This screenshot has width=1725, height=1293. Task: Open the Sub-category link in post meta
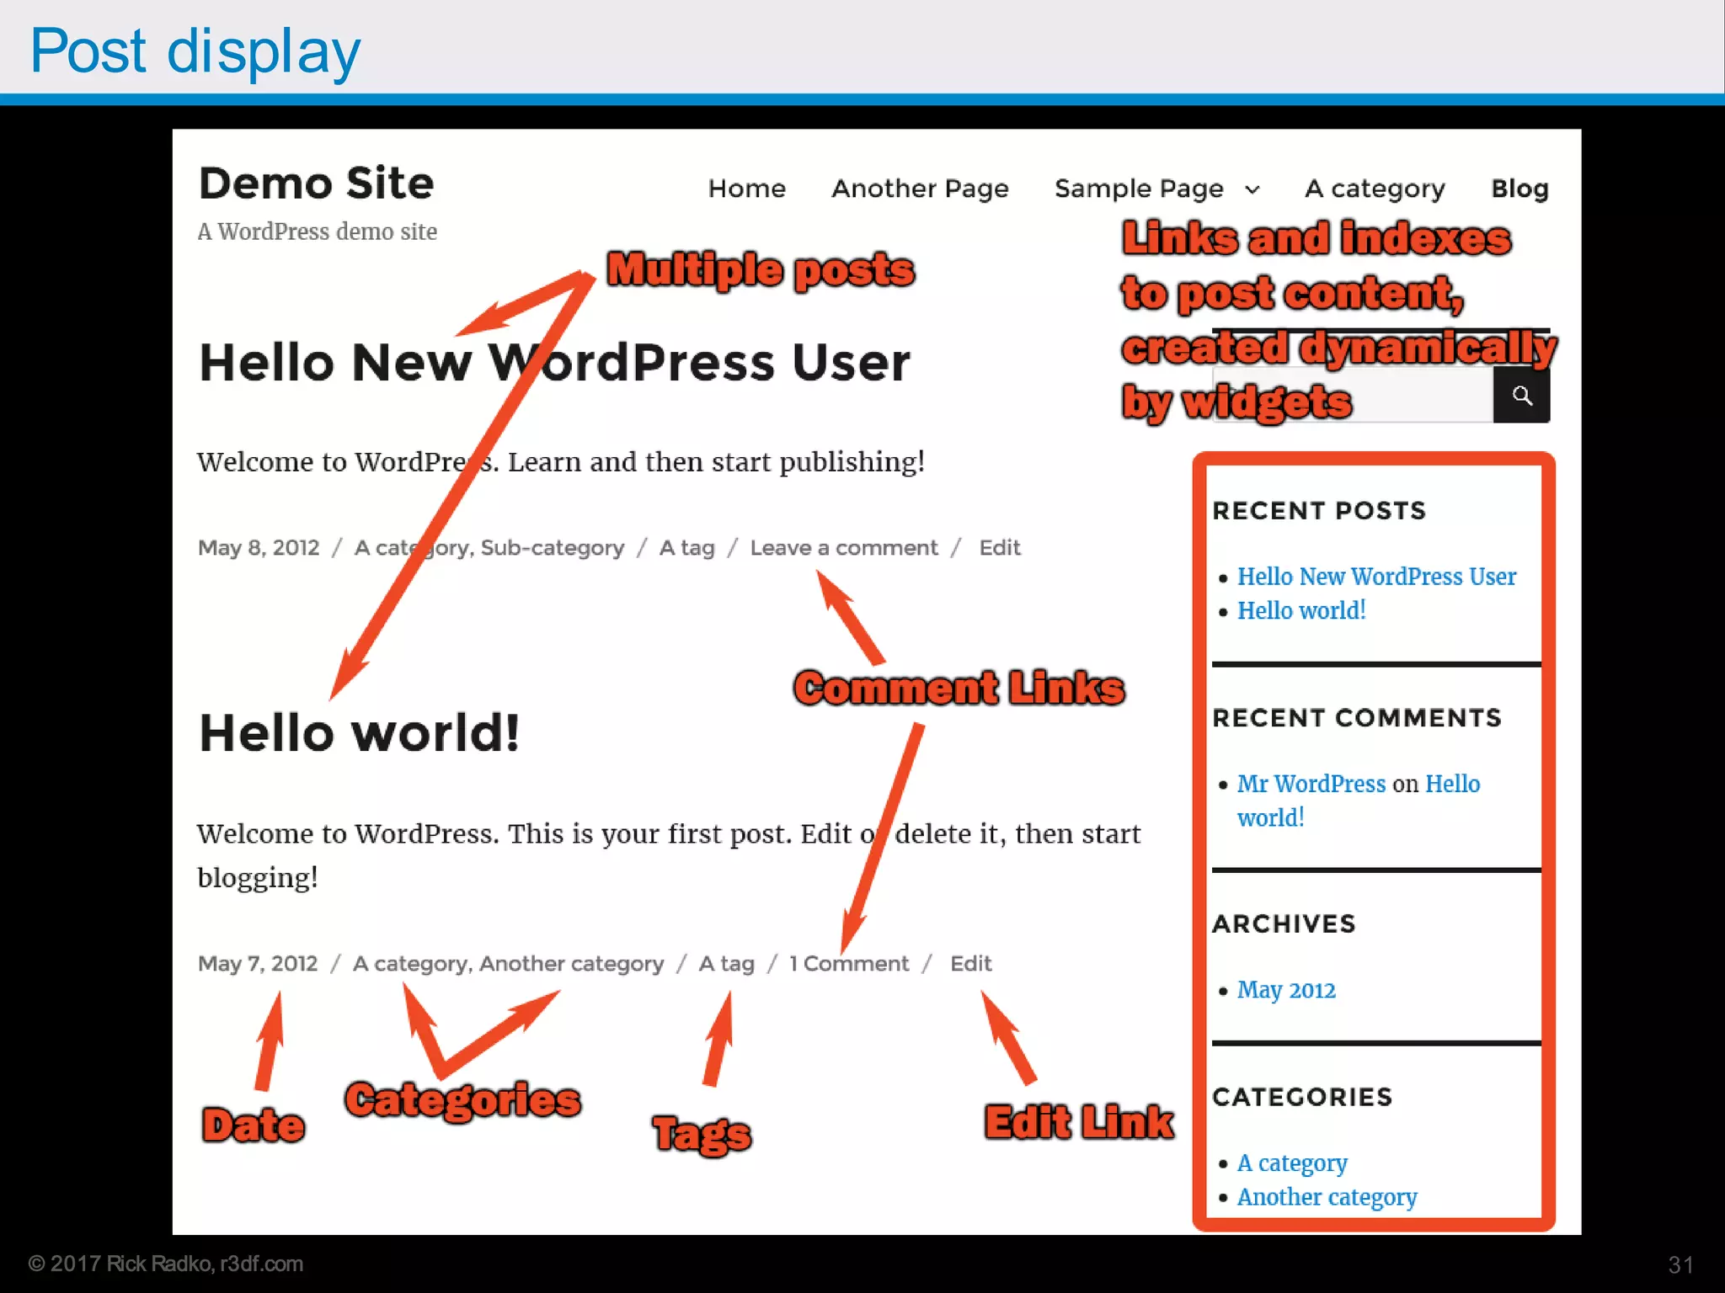click(x=553, y=548)
